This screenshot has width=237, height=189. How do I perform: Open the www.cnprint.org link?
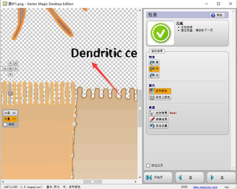(x=205, y=187)
